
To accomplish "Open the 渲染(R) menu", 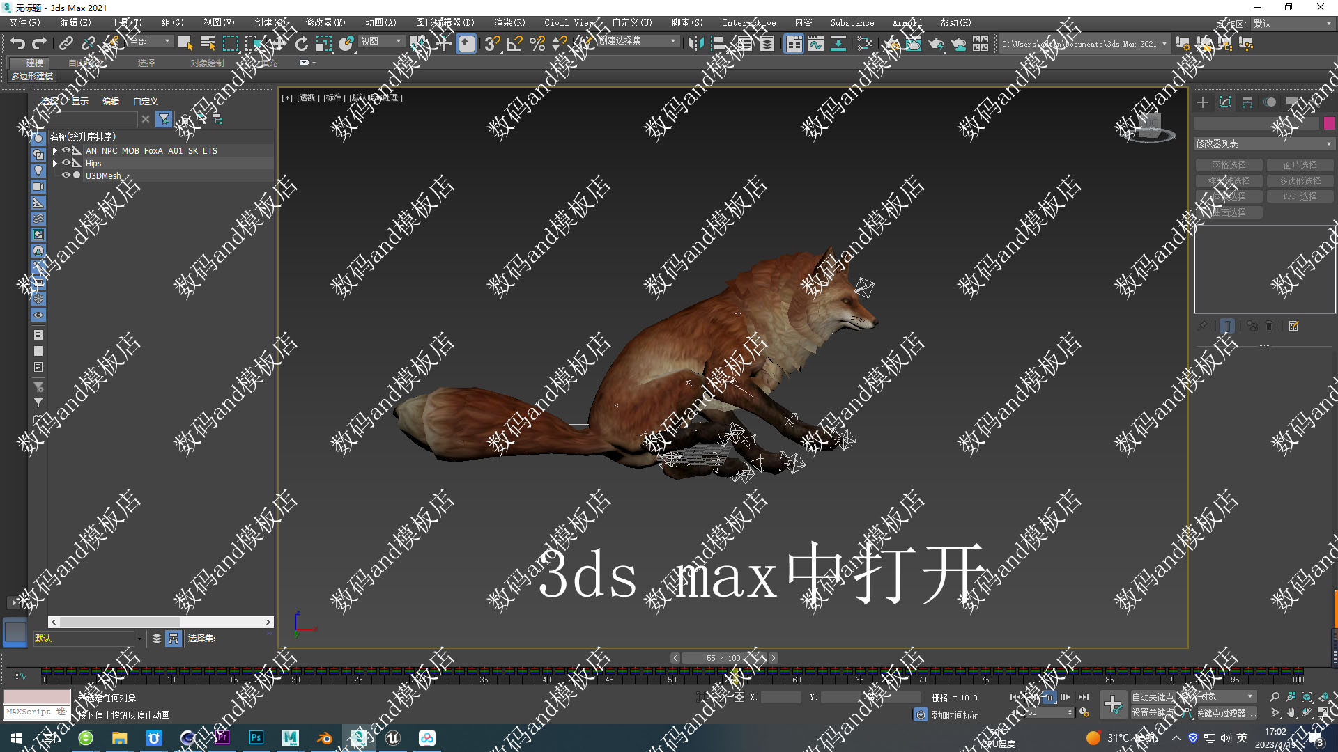I will coord(509,23).
